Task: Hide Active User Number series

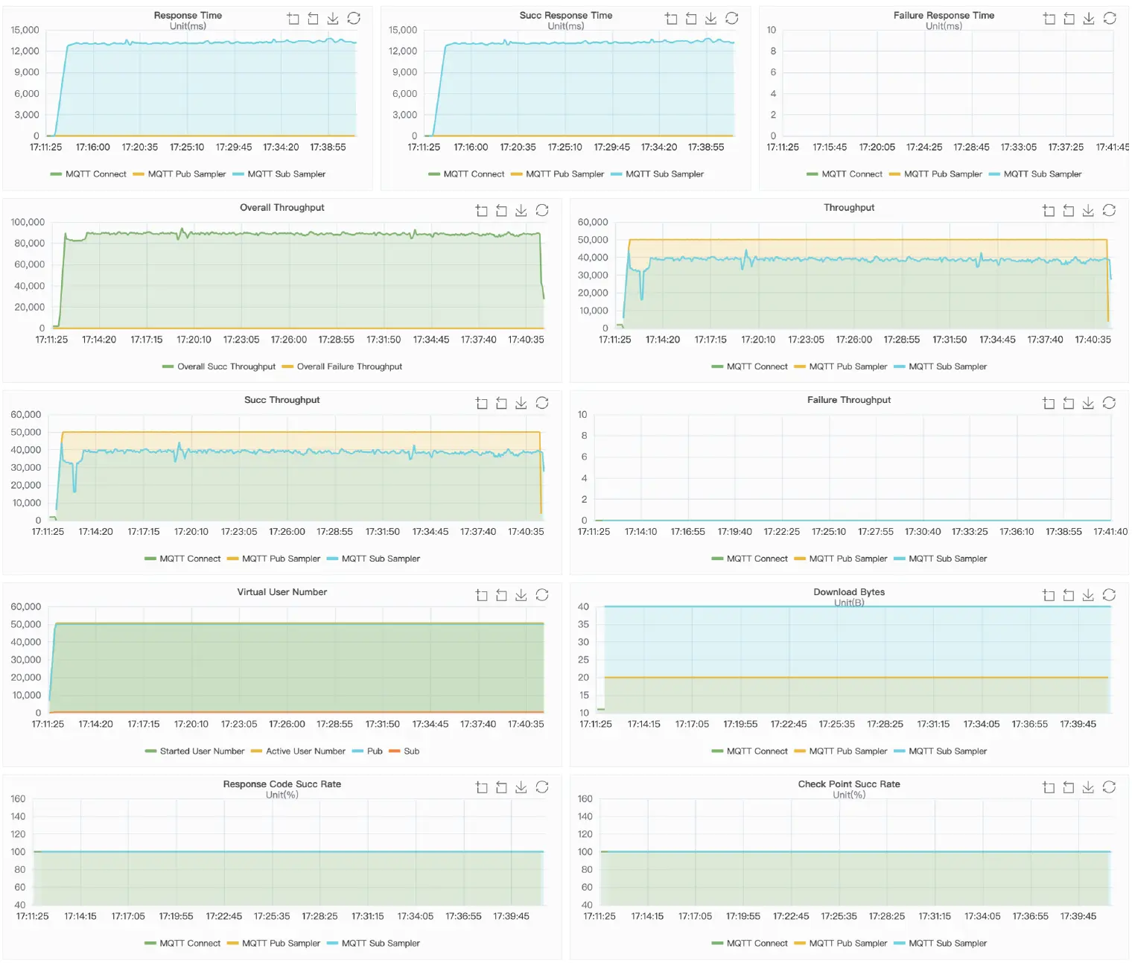Action: point(298,751)
